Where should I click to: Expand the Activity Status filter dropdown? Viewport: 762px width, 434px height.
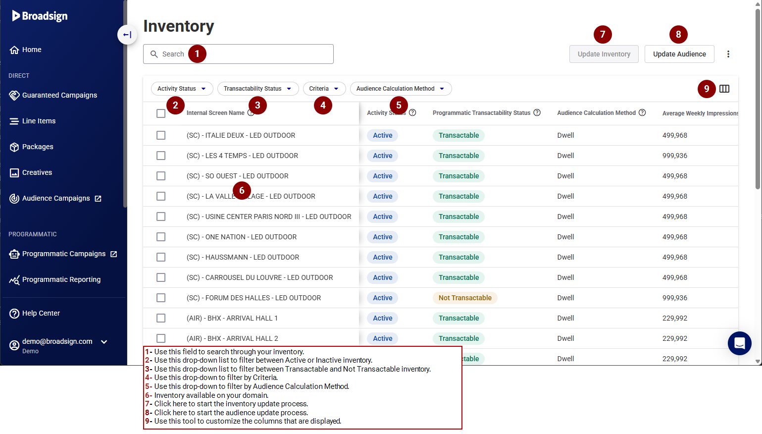[x=182, y=89]
